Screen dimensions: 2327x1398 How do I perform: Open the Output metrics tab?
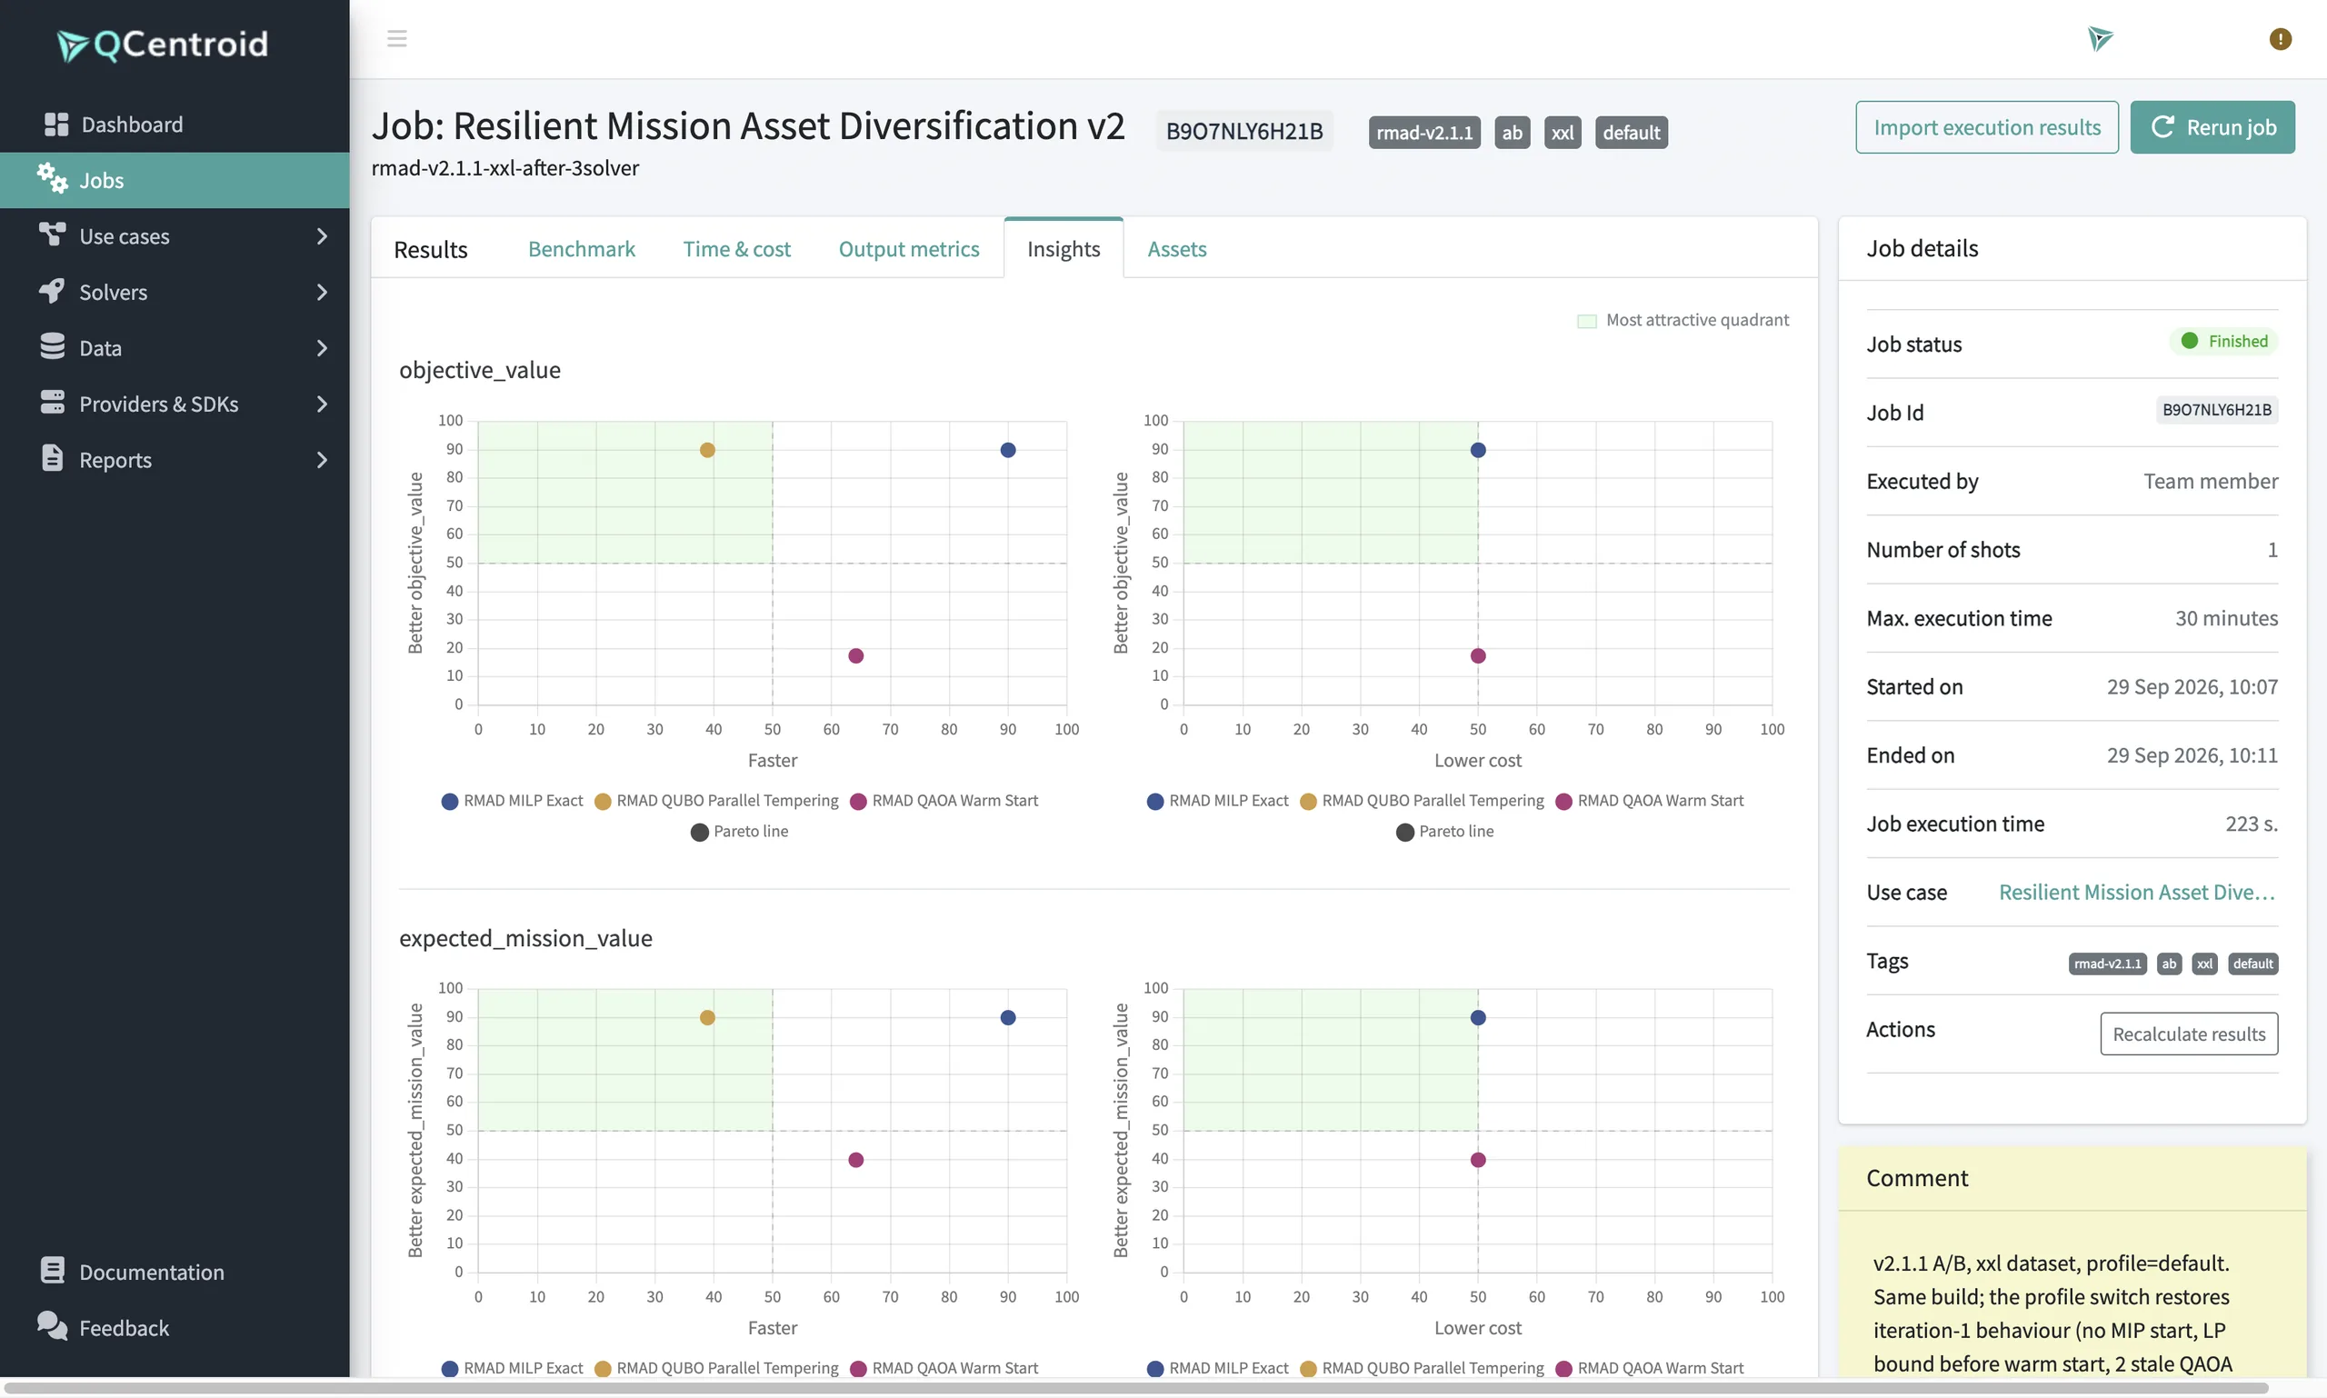click(909, 249)
